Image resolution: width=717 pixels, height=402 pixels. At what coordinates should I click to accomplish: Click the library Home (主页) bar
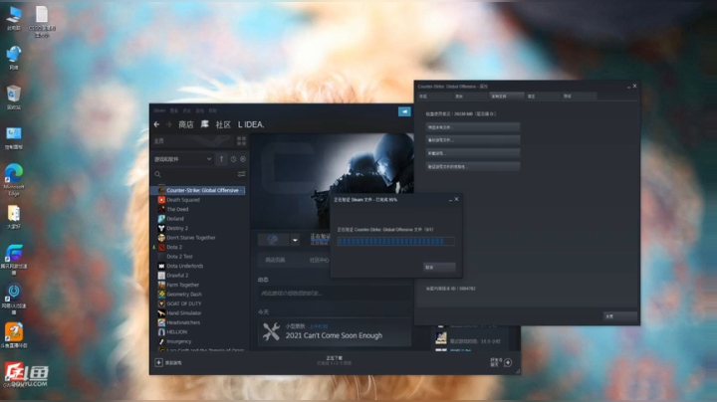(x=192, y=140)
